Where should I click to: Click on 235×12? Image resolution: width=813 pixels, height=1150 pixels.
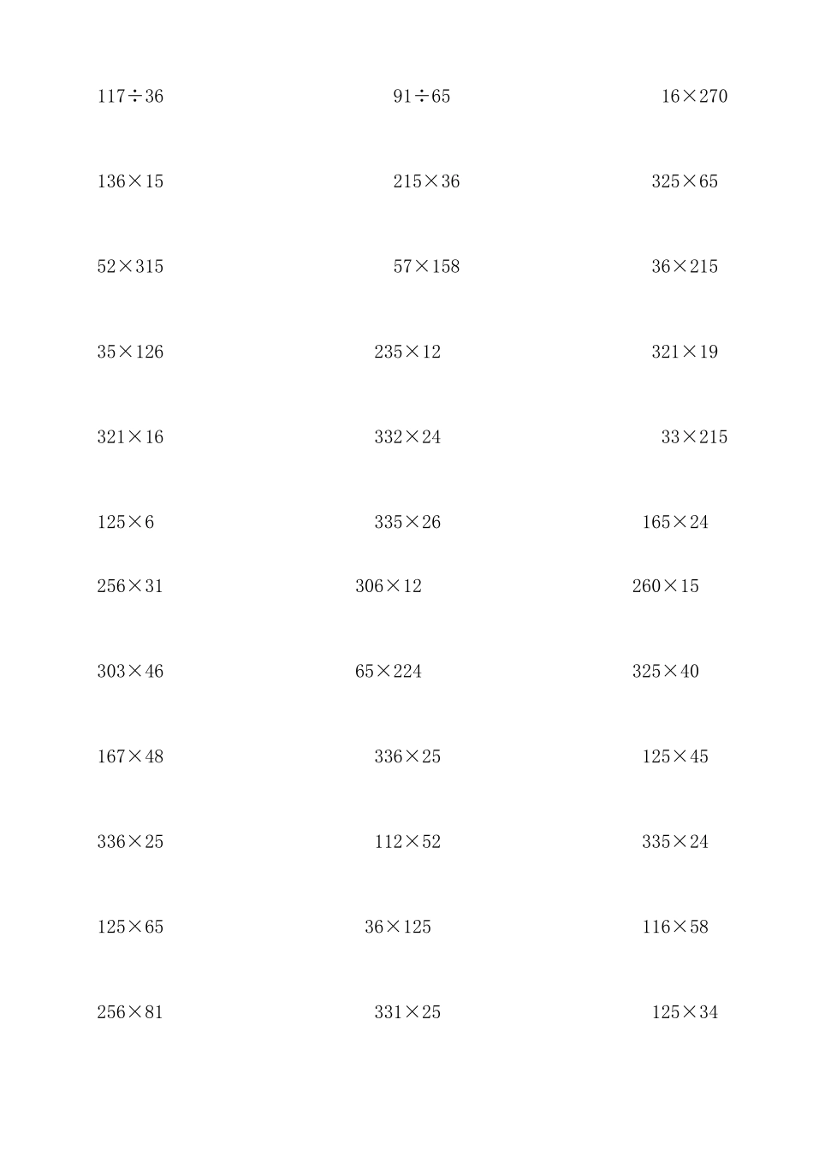(x=407, y=352)
